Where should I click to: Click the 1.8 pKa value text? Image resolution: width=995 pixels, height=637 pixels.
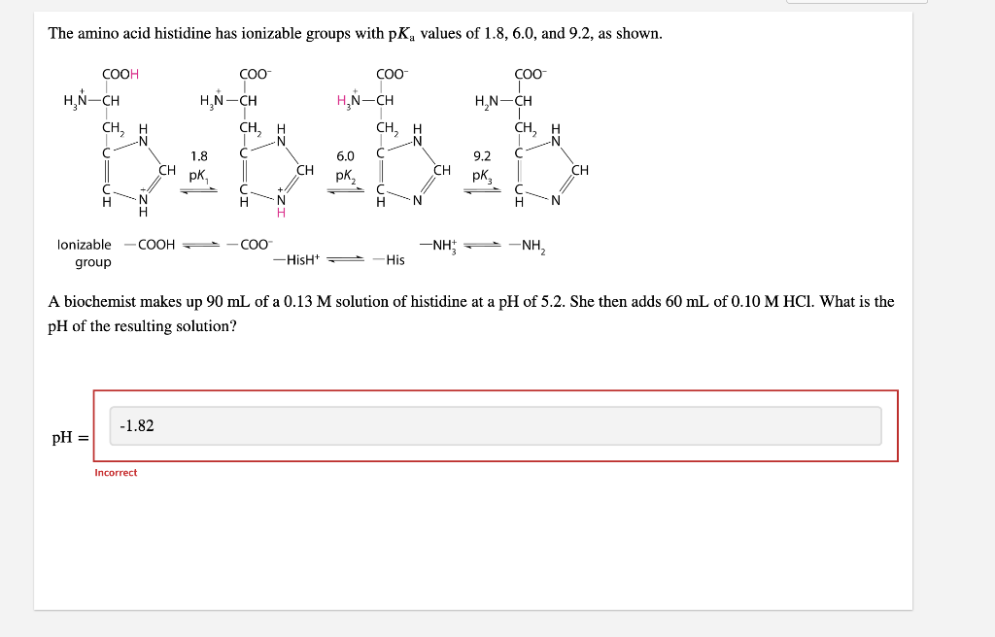pos(197,155)
